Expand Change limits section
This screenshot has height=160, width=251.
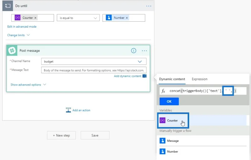18,35
